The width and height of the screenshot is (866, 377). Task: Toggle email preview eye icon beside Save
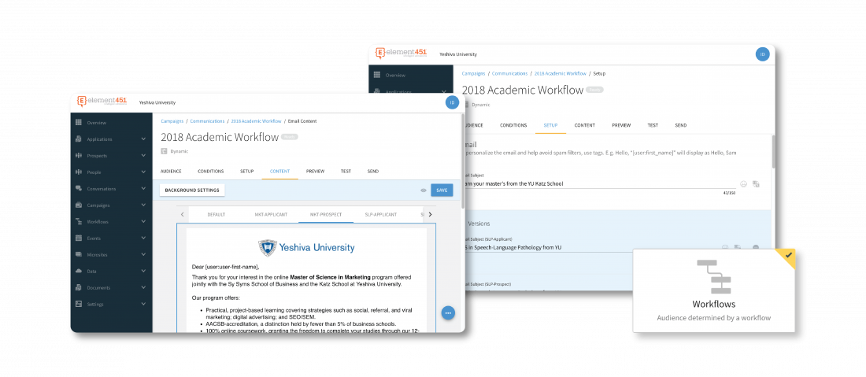(424, 190)
